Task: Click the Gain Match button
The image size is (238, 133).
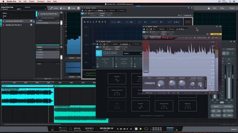Action: click(x=228, y=106)
